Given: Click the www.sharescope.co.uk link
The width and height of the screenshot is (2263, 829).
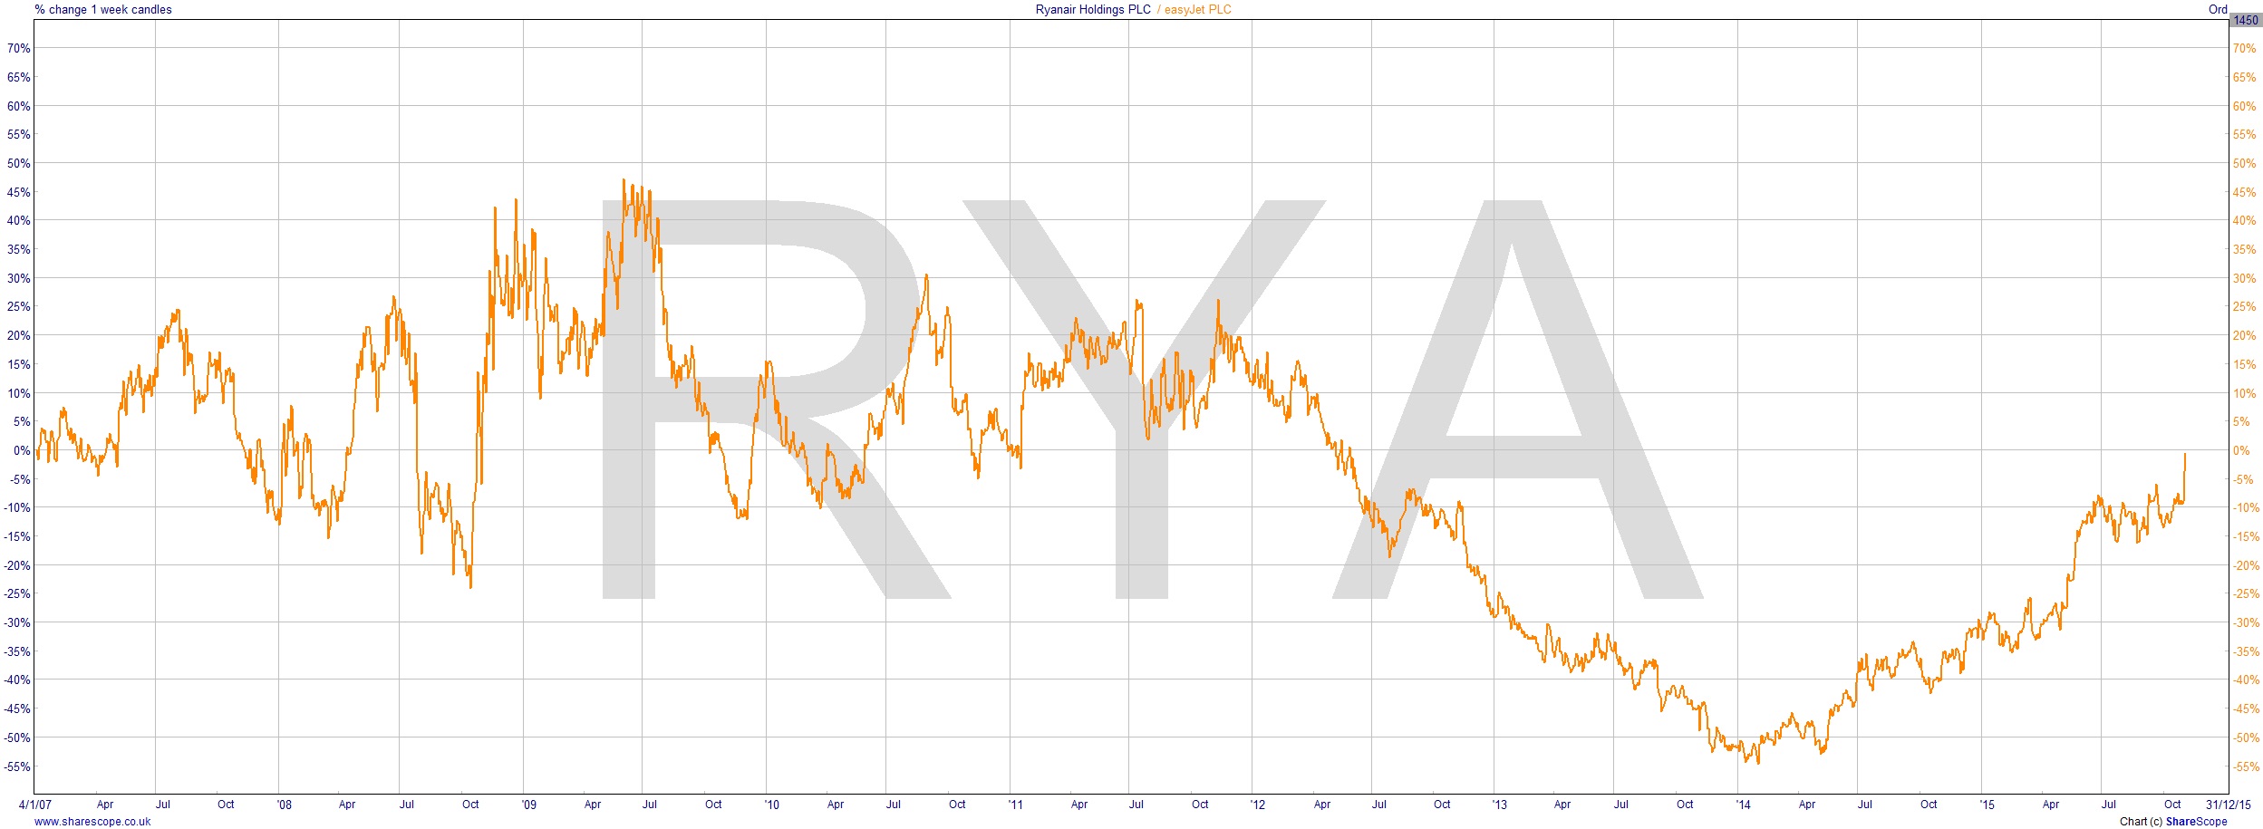Looking at the screenshot, I should coord(92,822).
